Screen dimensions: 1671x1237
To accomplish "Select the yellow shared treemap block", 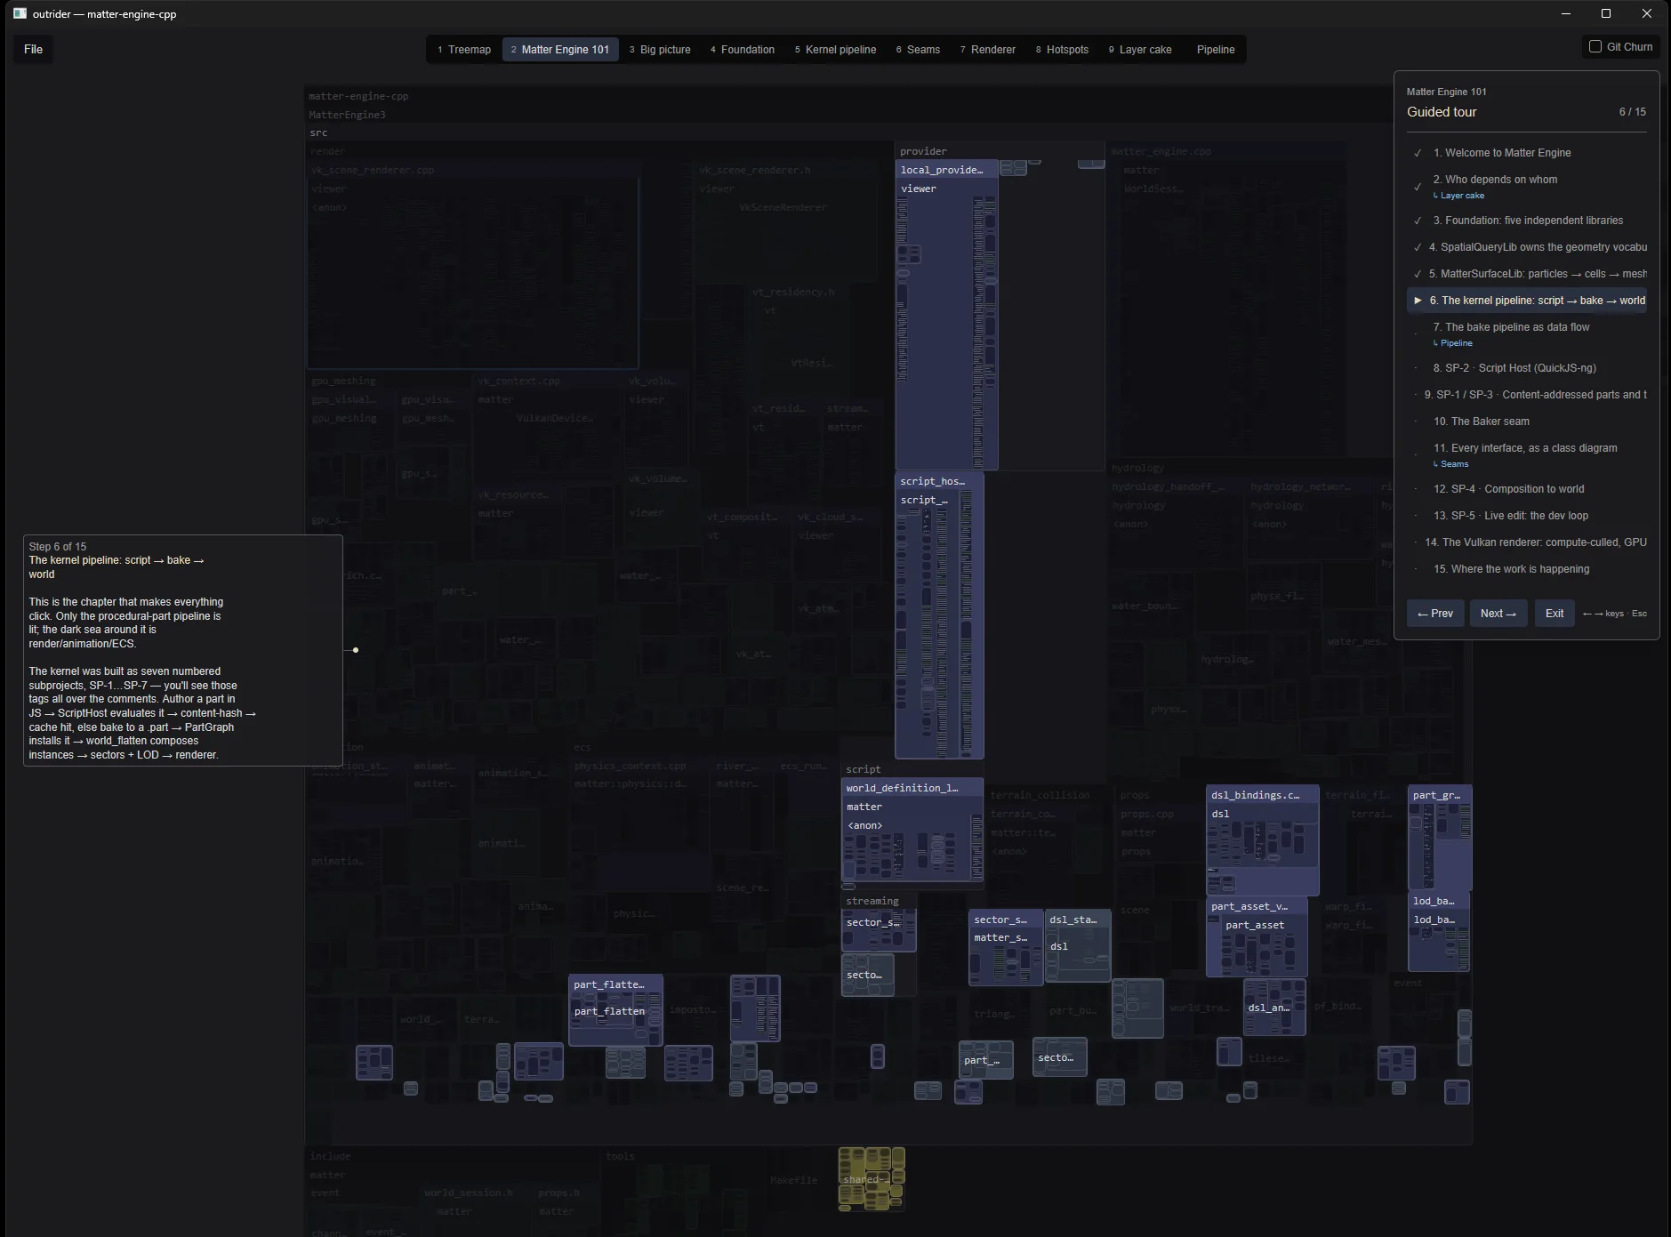I will coord(872,1179).
